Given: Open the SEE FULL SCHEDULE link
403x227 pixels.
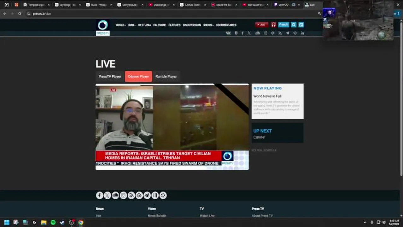Looking at the screenshot, I should 264,150.
